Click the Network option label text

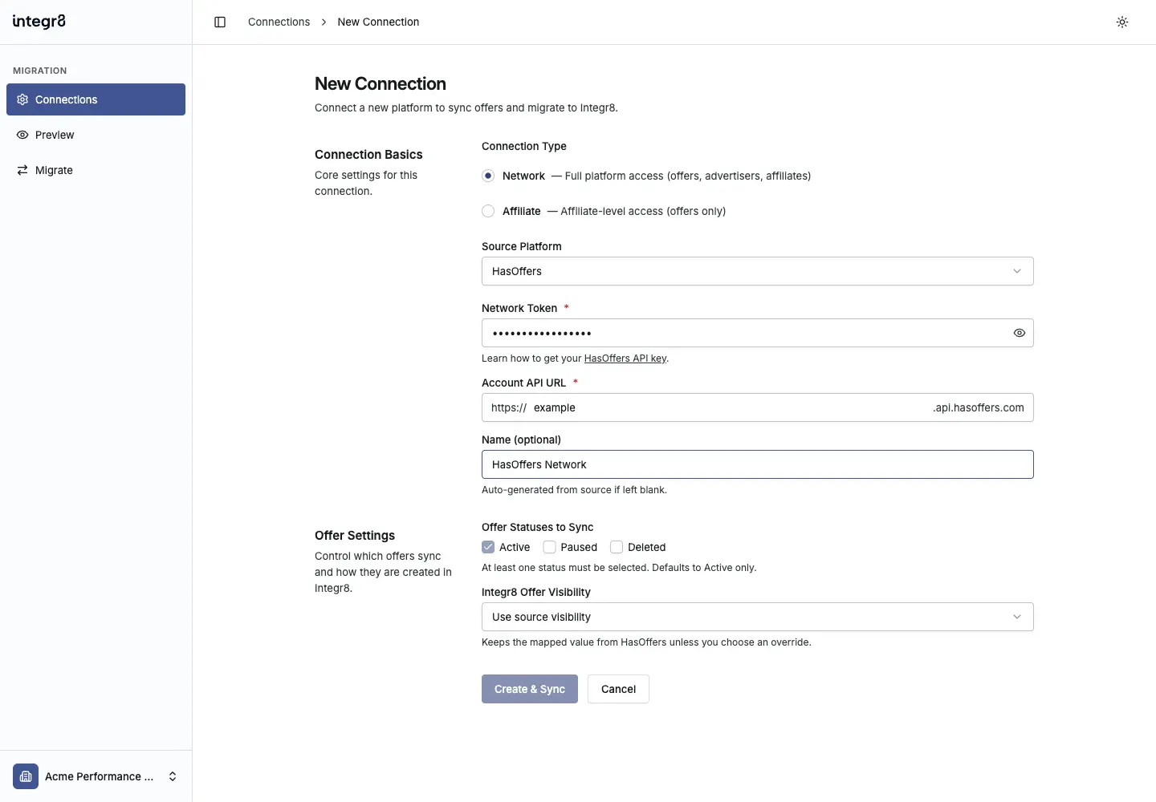523,176
